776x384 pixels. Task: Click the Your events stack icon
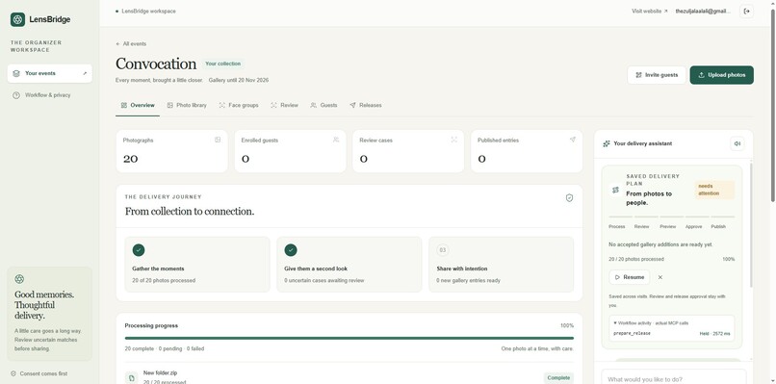pyautogui.click(x=16, y=73)
